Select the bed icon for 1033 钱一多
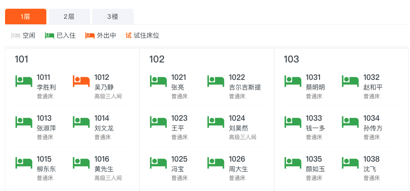Screen dimensions: 410x191 (293, 122)
